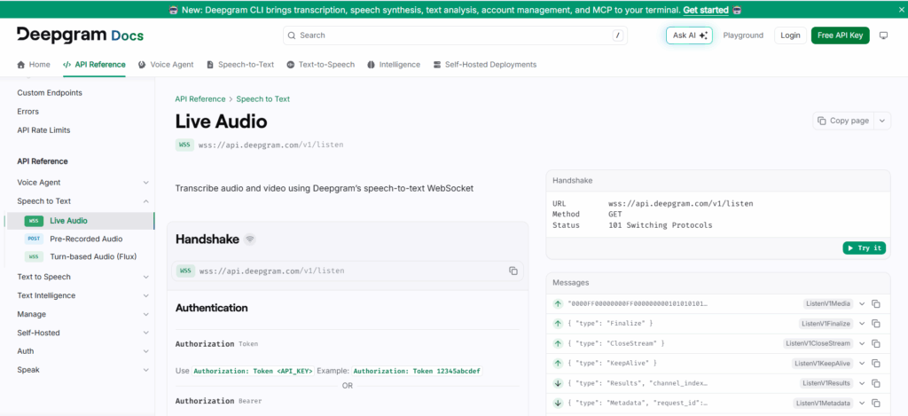This screenshot has width=908, height=416.
Task: Expand the ListenV1Finalize message chevron
Action: (862, 323)
